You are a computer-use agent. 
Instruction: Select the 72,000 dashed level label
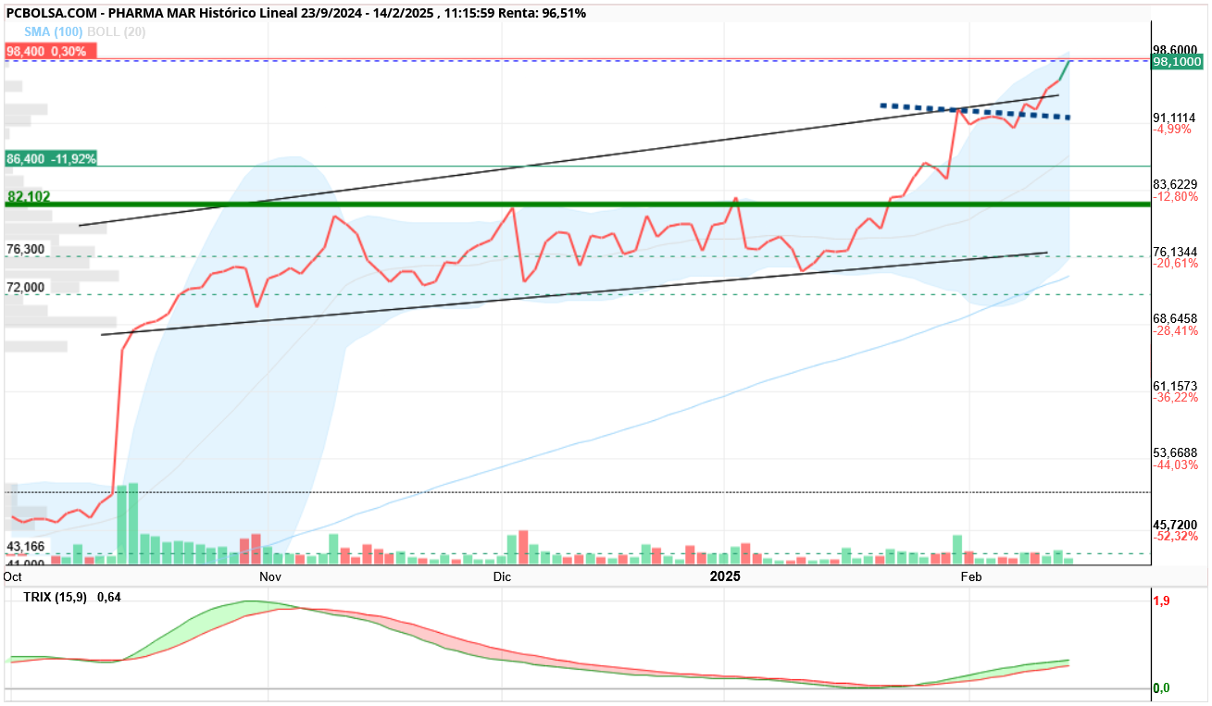26,288
